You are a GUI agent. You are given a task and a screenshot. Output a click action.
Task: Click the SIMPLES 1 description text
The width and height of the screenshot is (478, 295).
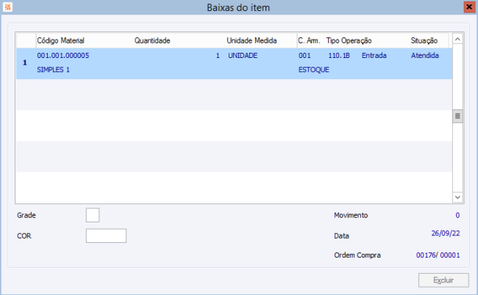click(54, 70)
